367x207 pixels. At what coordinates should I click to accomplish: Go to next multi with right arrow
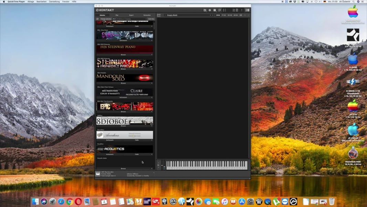213,15
